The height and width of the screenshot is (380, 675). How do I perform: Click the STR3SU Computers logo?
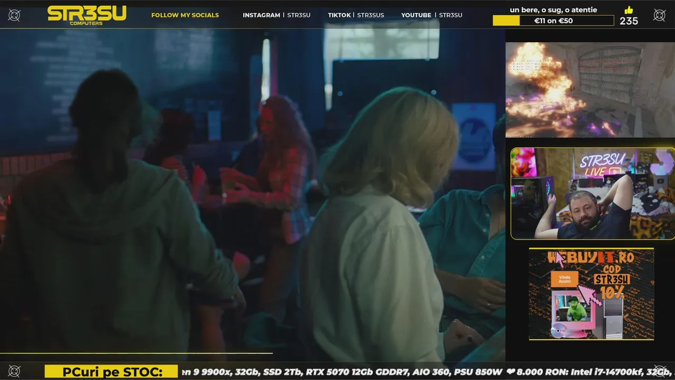point(86,15)
